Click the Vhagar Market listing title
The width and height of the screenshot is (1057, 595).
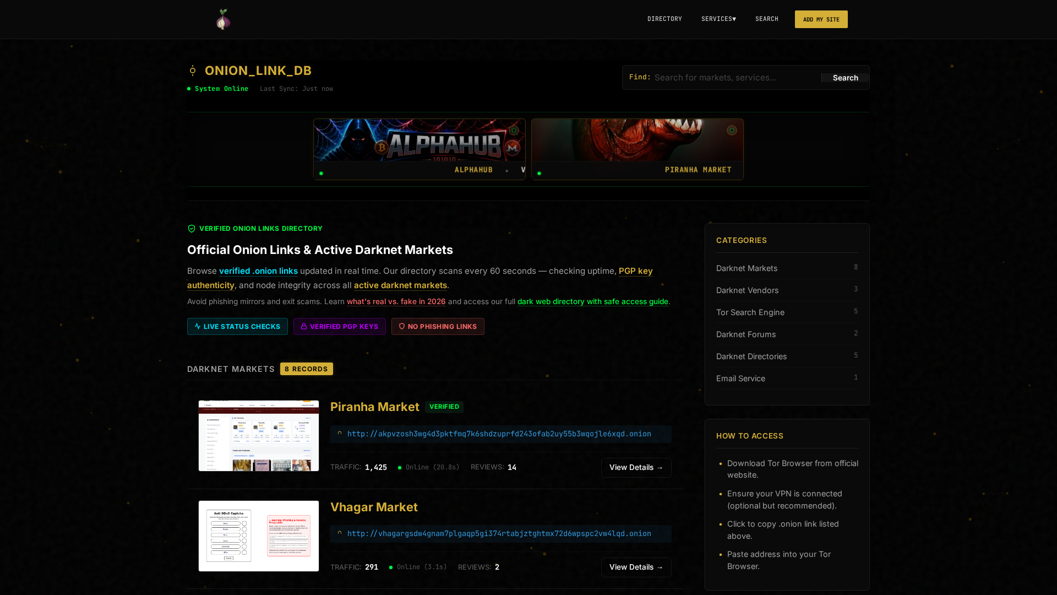click(x=374, y=507)
